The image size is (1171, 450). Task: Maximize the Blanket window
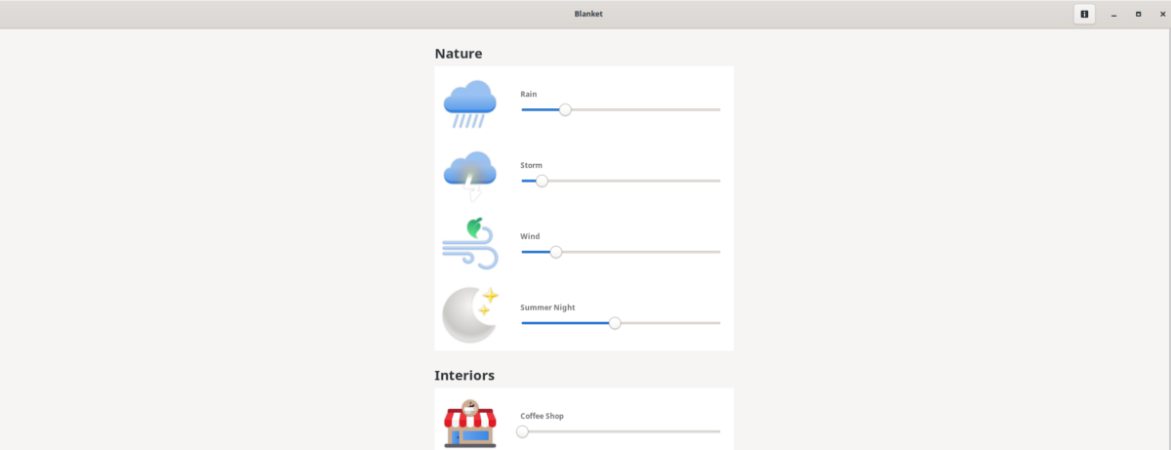coord(1138,14)
